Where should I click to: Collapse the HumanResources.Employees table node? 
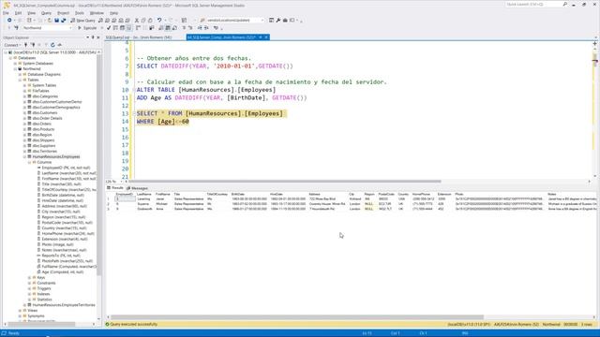point(25,156)
